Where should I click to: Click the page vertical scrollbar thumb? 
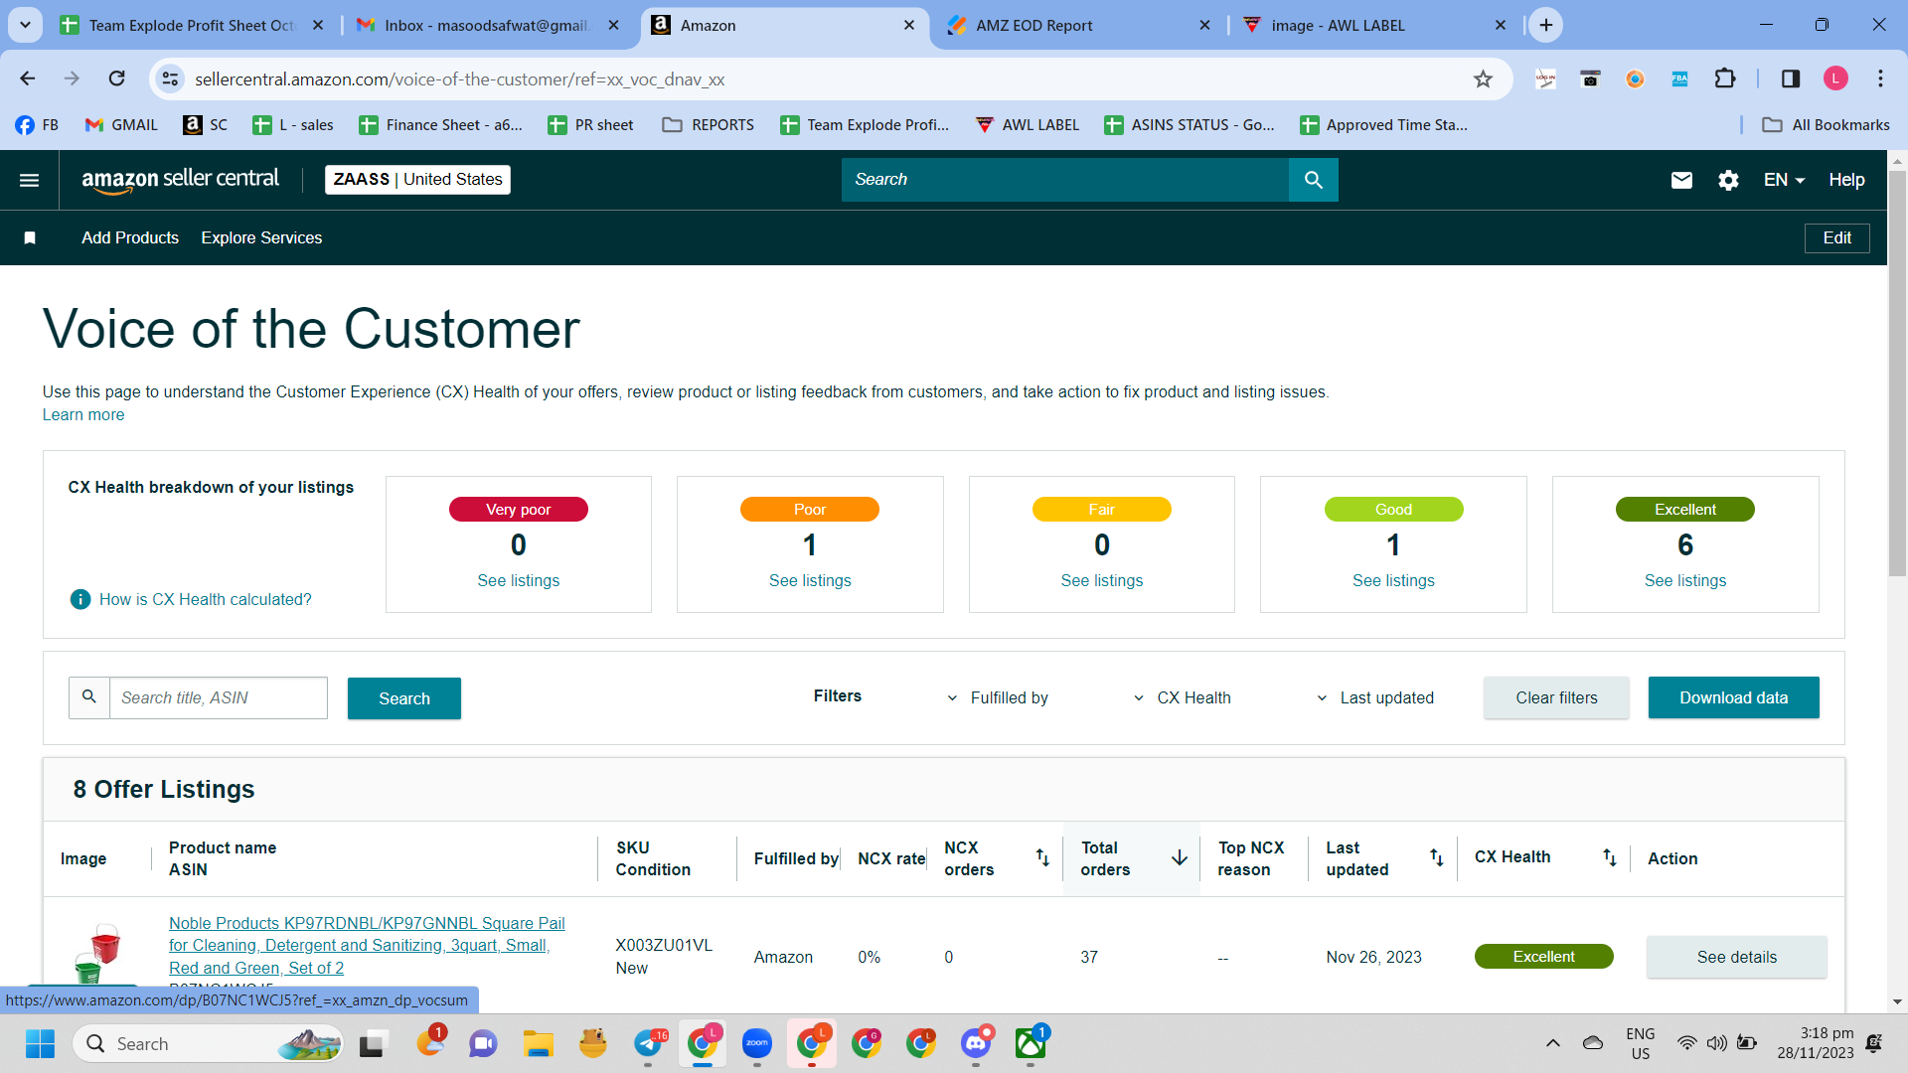point(1897,373)
